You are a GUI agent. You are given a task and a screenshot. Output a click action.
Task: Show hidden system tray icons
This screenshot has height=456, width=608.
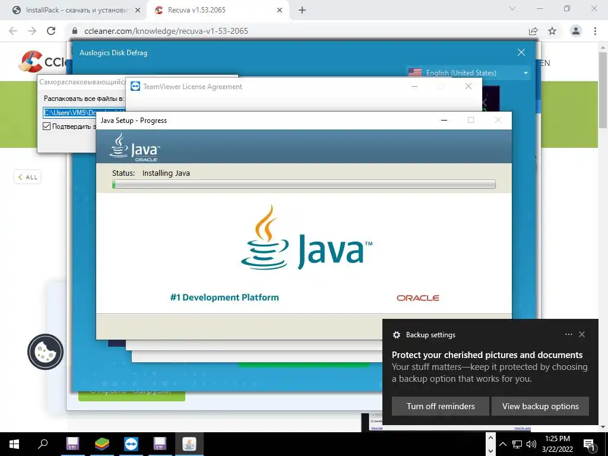pos(502,444)
